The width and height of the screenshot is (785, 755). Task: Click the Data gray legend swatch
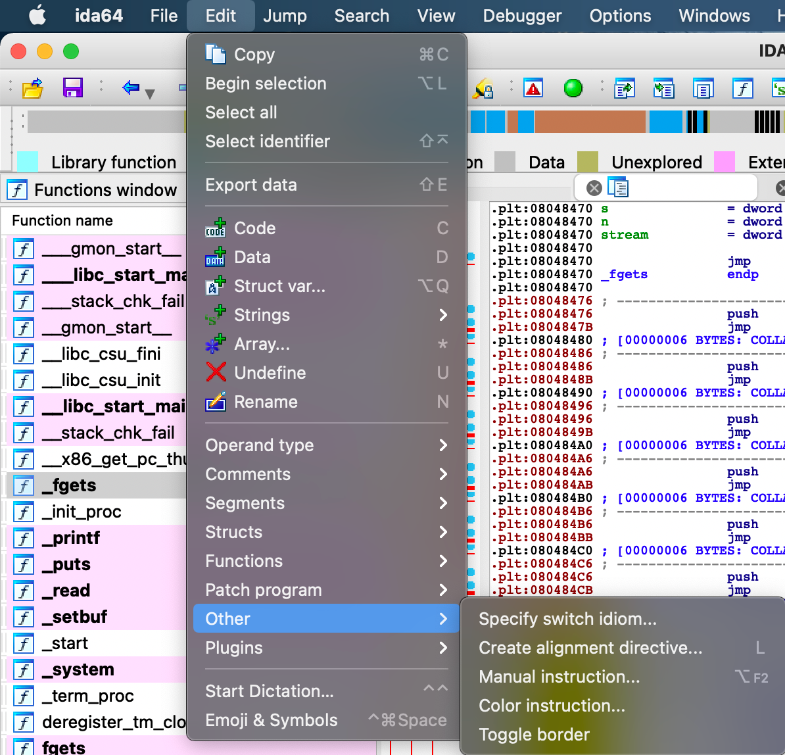505,162
